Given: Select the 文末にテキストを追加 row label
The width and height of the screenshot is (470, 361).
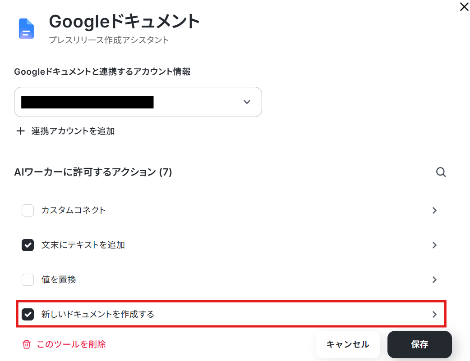Looking at the screenshot, I should click(83, 245).
